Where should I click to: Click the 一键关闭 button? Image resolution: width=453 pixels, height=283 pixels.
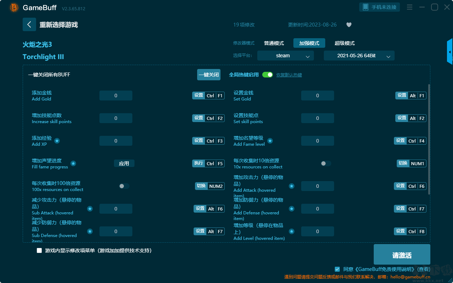point(209,75)
